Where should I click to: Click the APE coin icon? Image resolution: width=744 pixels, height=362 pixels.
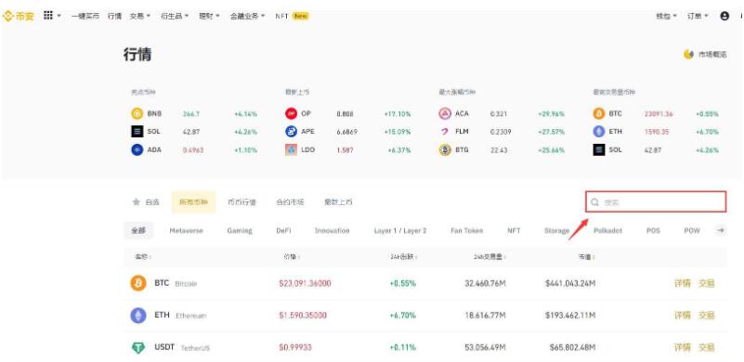tap(291, 132)
